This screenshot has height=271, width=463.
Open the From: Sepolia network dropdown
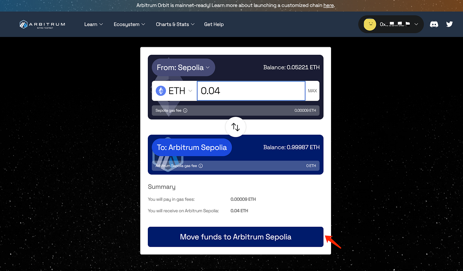coord(184,67)
